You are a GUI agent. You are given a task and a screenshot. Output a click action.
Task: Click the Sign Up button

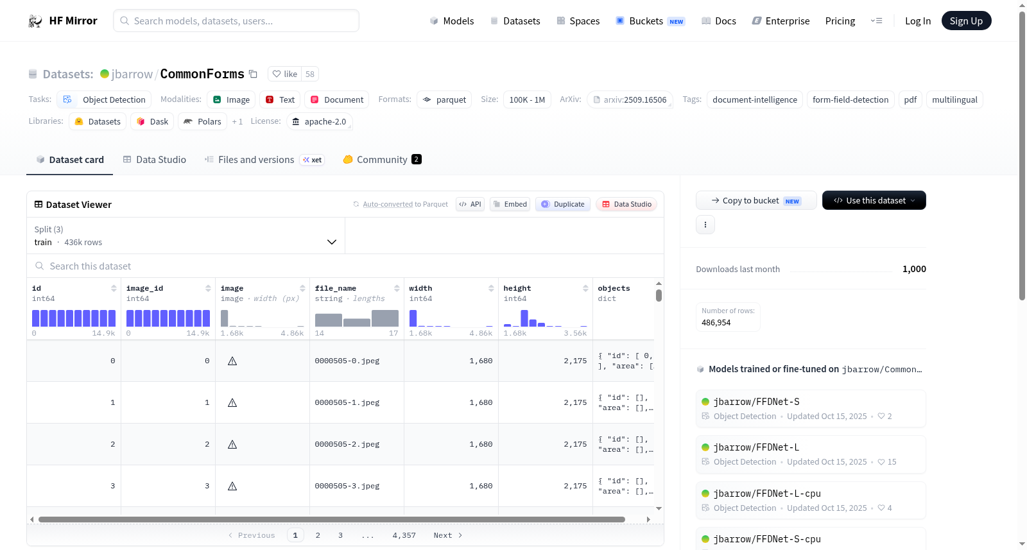click(x=966, y=21)
